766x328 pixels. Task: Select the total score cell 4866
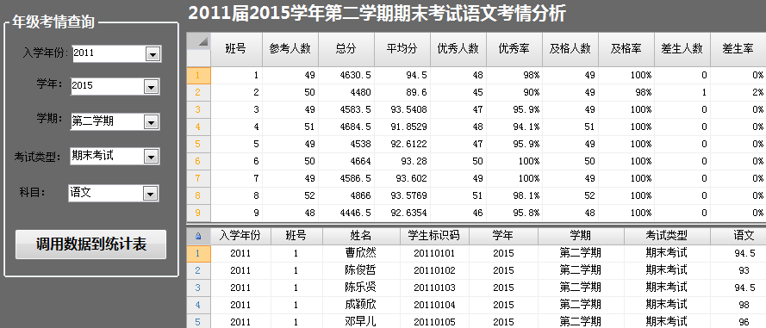click(346, 195)
